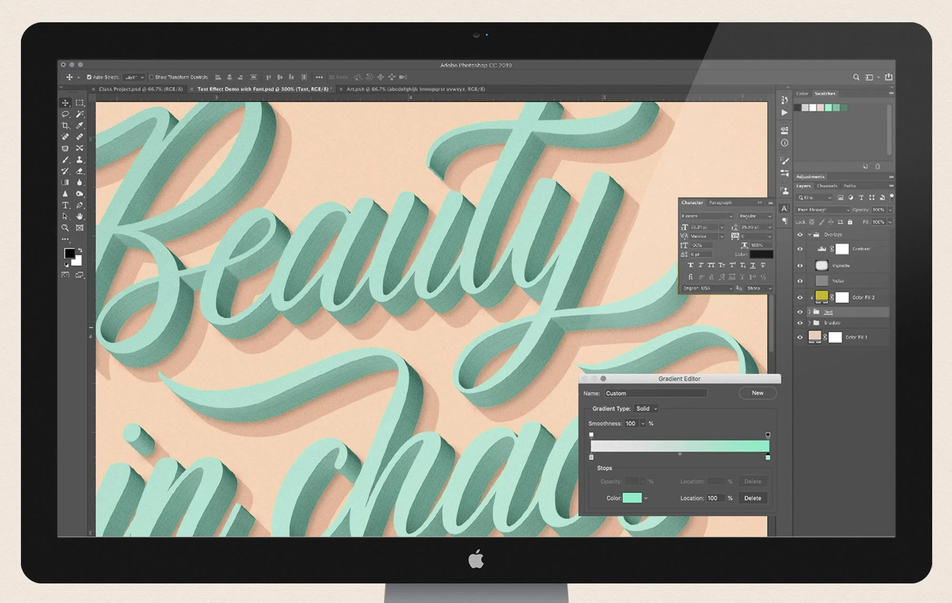
Task: Select the Move tool in toolbar
Action: coord(65,103)
